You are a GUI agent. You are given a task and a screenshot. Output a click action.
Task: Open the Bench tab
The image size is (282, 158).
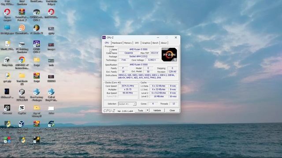pos(156,43)
